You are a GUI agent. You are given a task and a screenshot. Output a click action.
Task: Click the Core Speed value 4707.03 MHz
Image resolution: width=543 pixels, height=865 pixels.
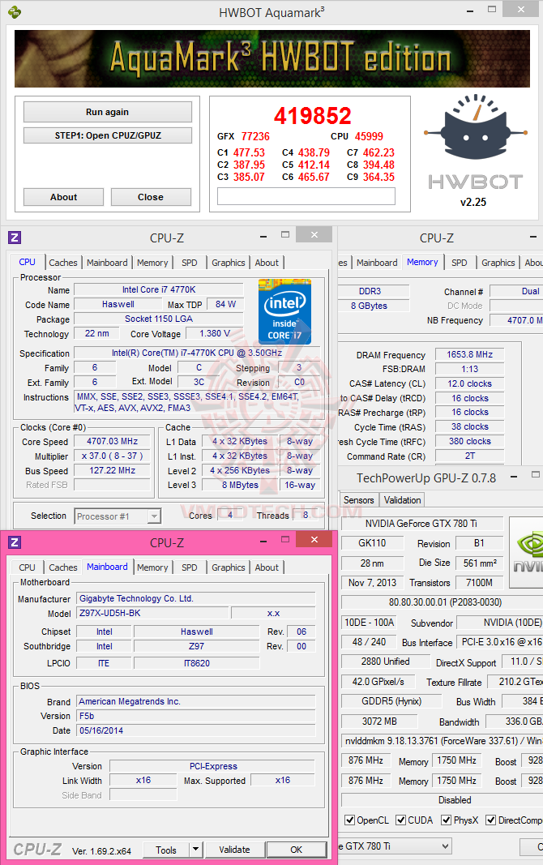(113, 441)
